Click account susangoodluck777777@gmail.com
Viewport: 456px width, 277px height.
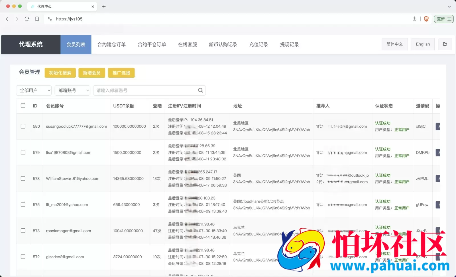coord(77,126)
